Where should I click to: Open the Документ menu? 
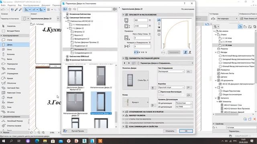[x=46, y=5]
